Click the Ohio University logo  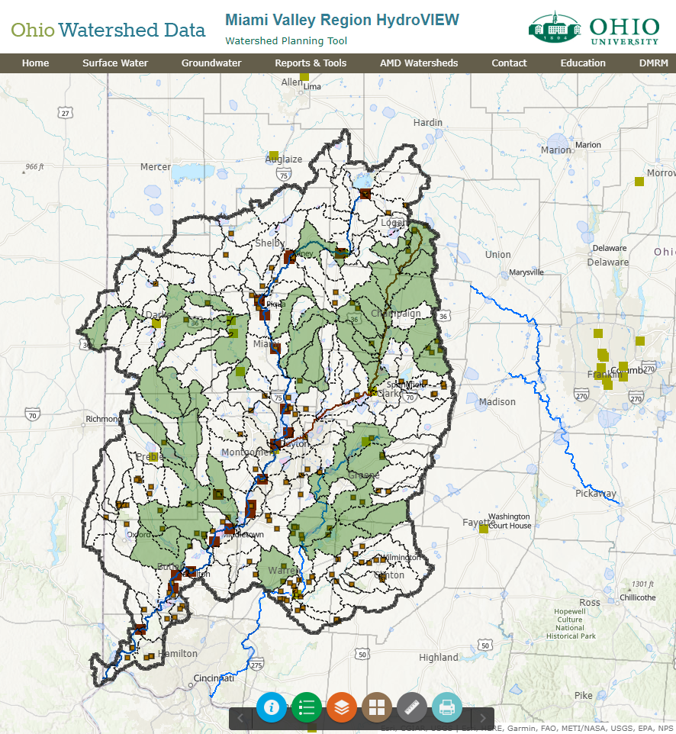click(x=594, y=28)
